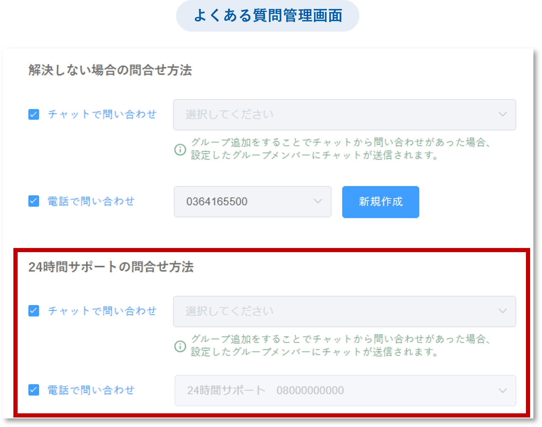Click chevron arrow of 0364165500 select
542x427 pixels.
[318, 202]
